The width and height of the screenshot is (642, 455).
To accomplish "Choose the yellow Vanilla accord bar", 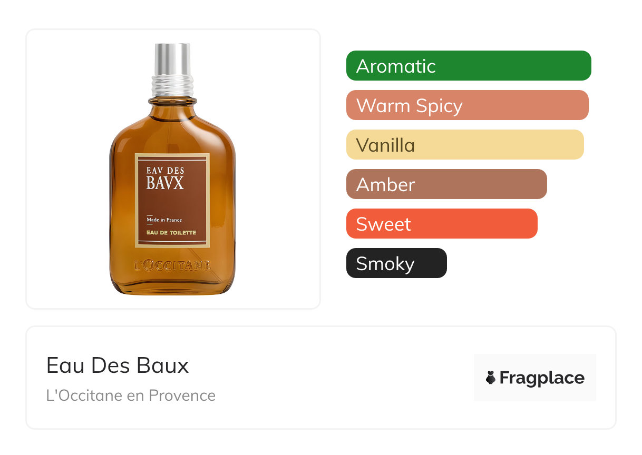I will (x=465, y=145).
